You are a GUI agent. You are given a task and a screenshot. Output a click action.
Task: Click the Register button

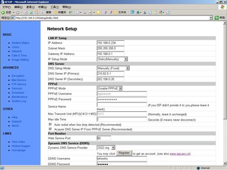(124, 153)
